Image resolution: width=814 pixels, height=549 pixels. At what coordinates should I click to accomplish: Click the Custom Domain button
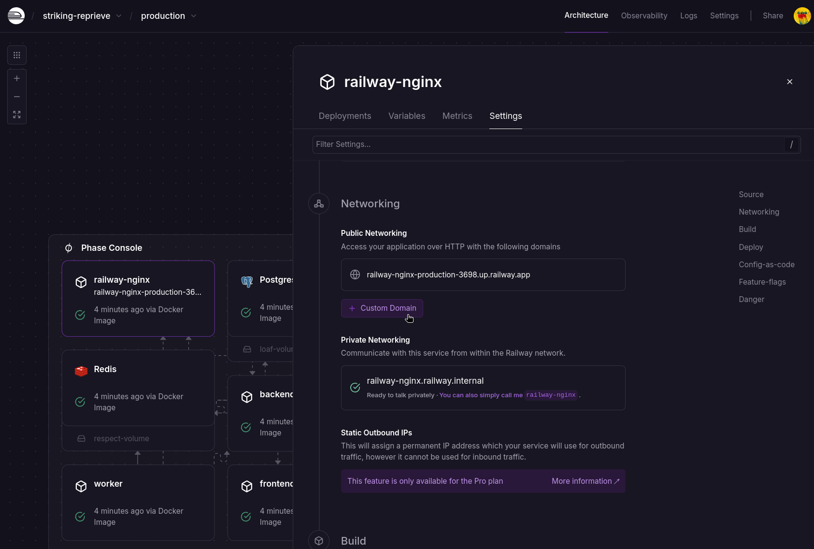coord(382,308)
